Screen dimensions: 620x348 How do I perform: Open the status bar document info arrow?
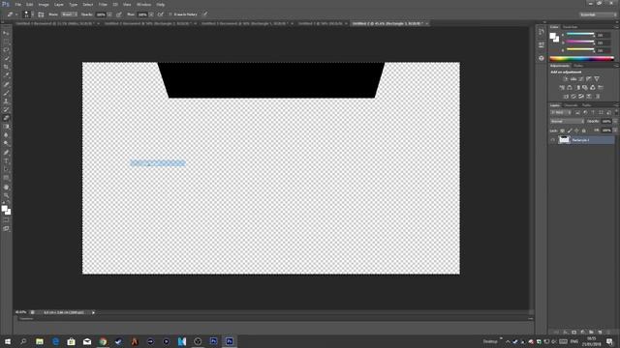(93, 312)
